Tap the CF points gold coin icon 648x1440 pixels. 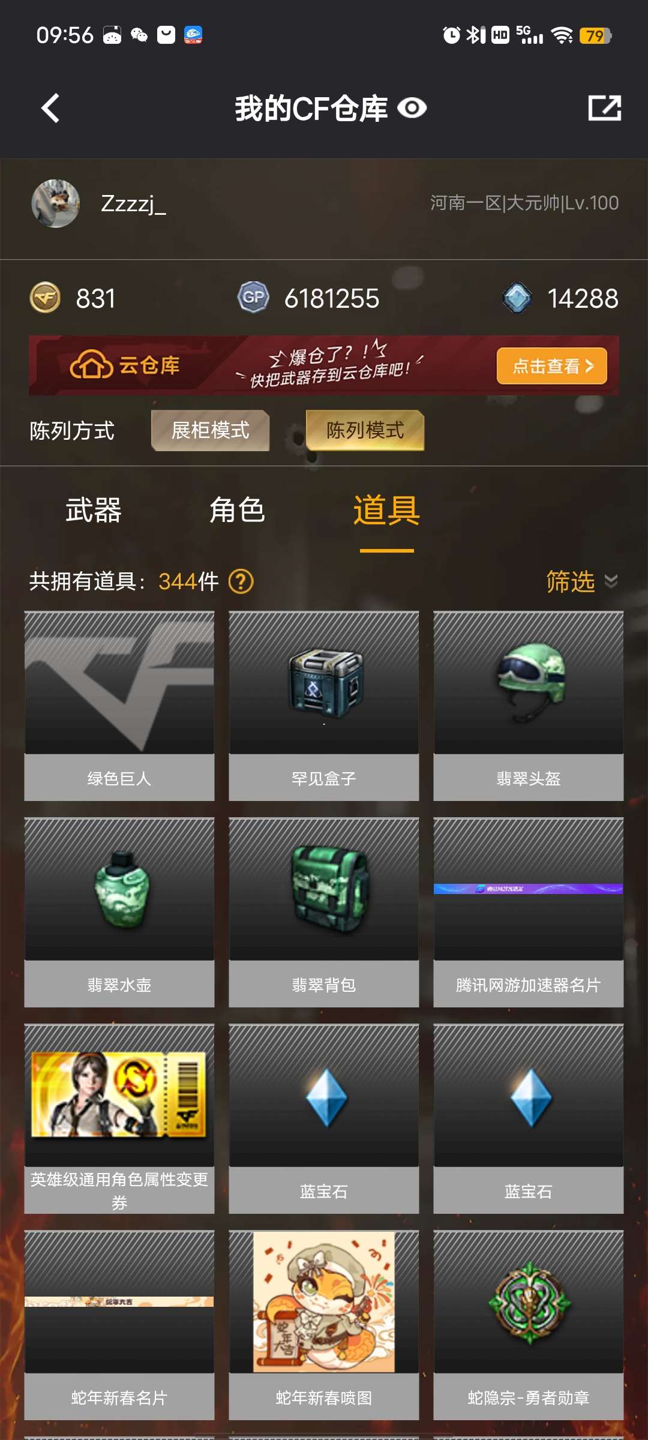(45, 298)
